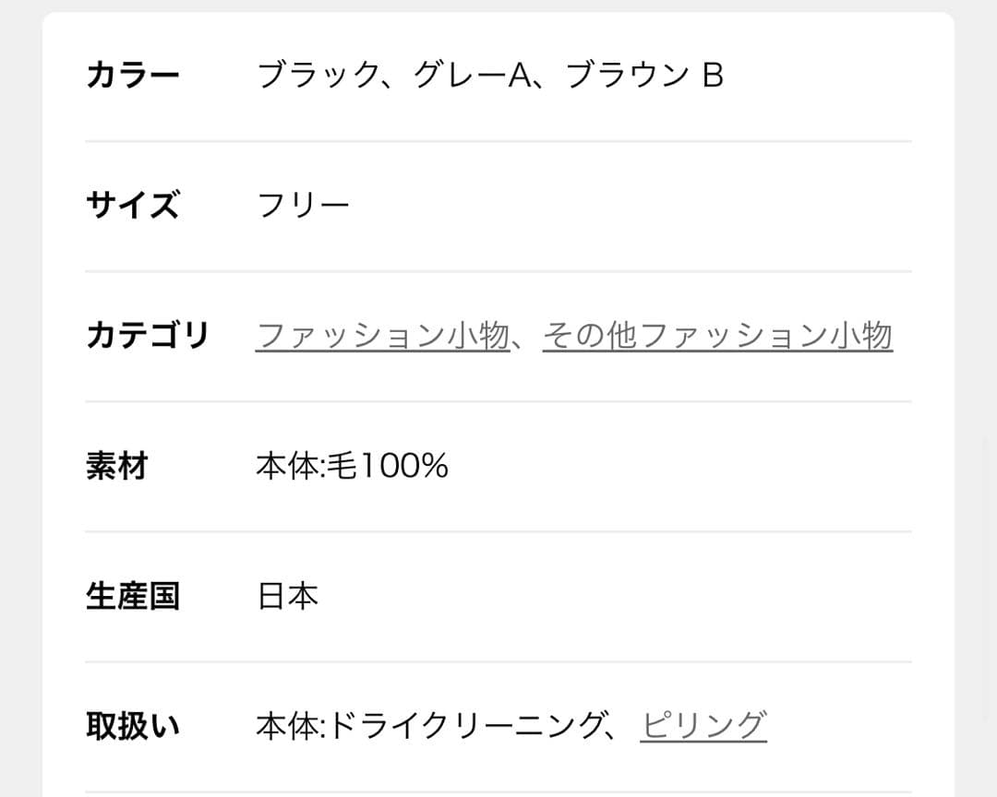Image resolution: width=997 pixels, height=797 pixels.
Task: Click the サイズ row label
Action: pos(132,205)
